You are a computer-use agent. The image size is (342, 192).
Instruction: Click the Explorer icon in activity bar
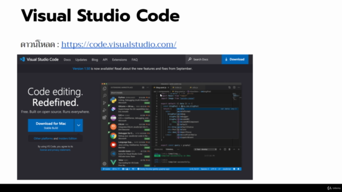pyautogui.click(x=105, y=89)
